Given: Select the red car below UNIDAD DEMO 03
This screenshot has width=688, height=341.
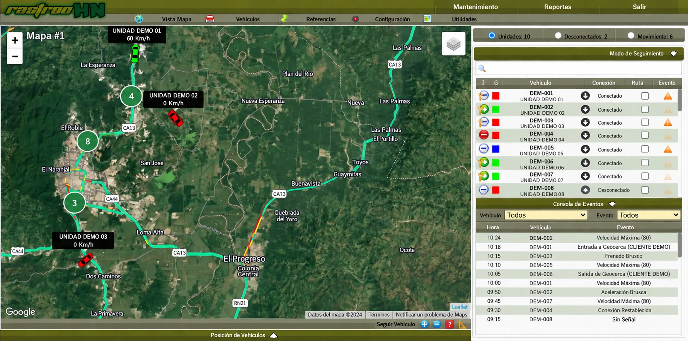Looking at the screenshot, I should [x=85, y=260].
